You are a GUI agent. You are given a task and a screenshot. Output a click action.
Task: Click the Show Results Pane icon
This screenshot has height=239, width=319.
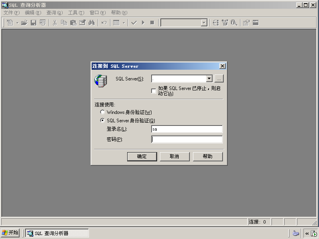(x=256, y=23)
